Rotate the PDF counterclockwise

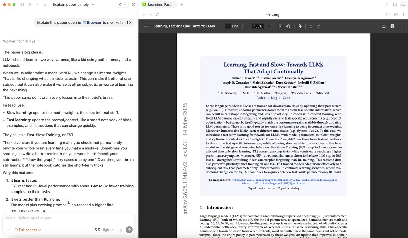[288, 26]
